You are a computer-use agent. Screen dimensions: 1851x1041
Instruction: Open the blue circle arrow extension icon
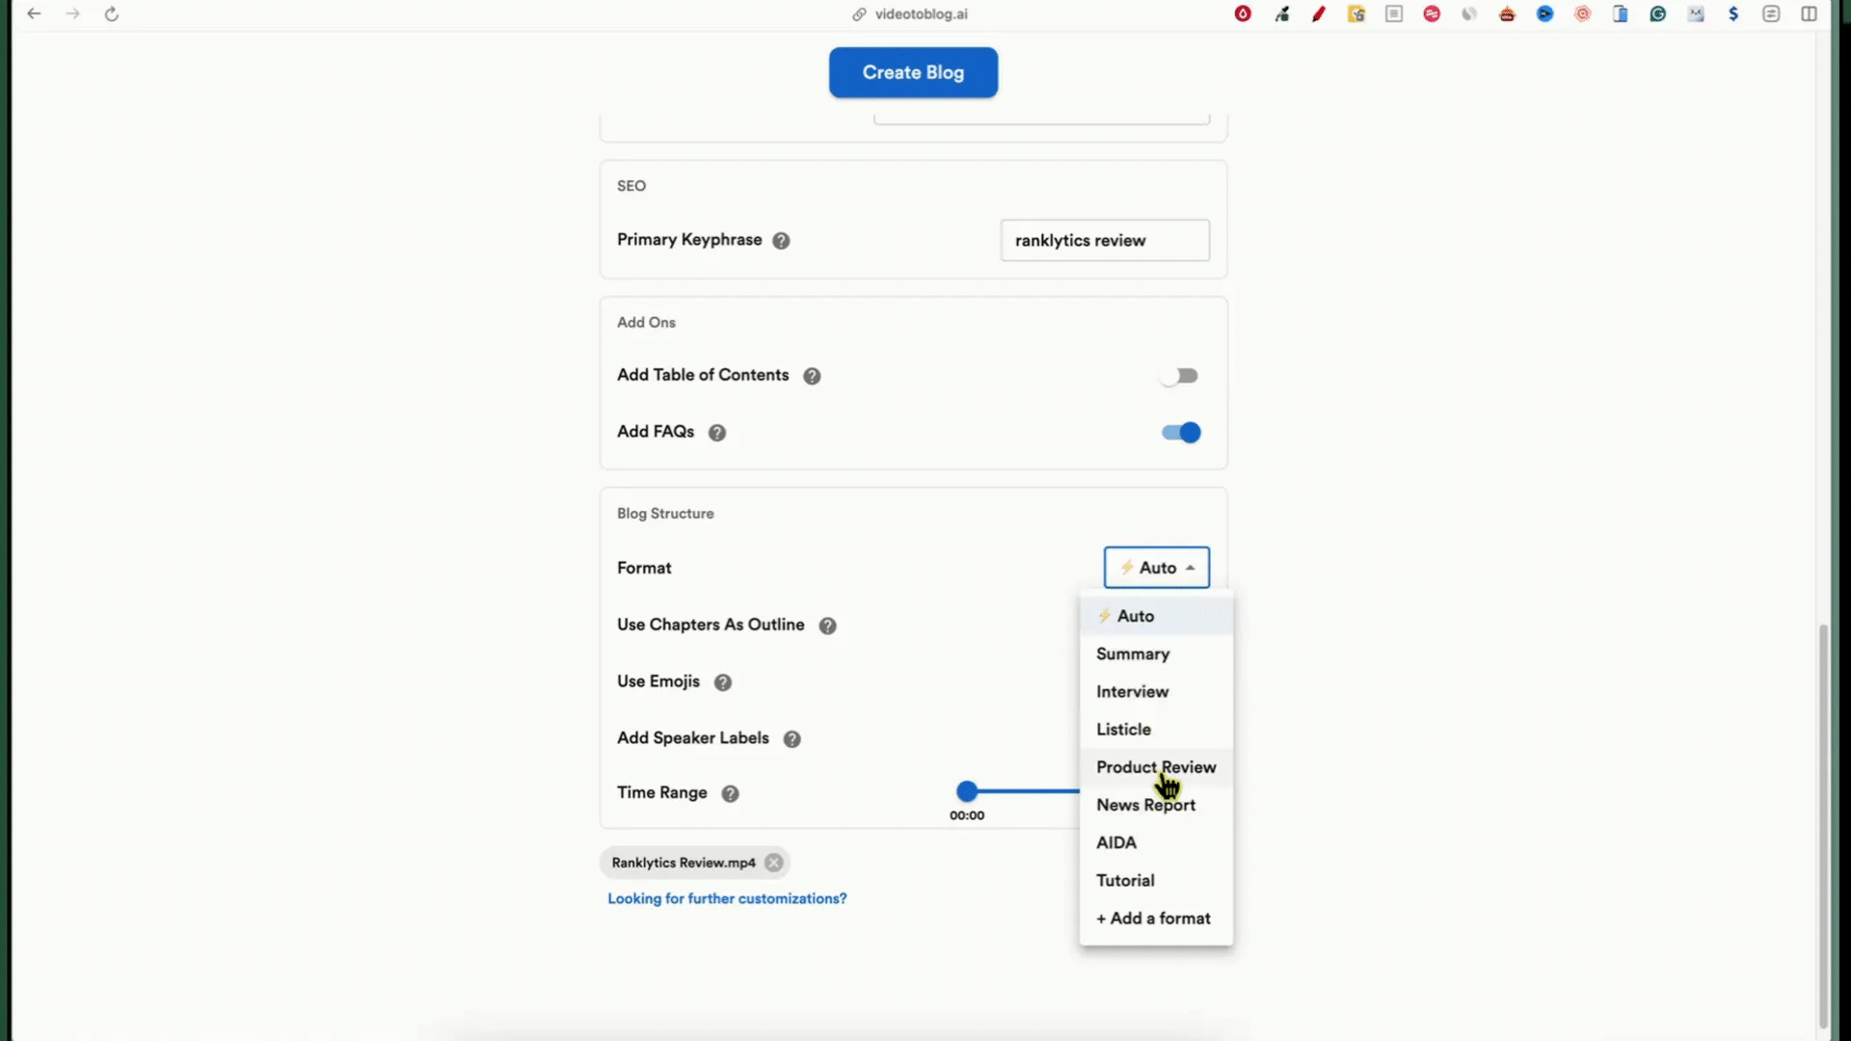[x=1545, y=13]
